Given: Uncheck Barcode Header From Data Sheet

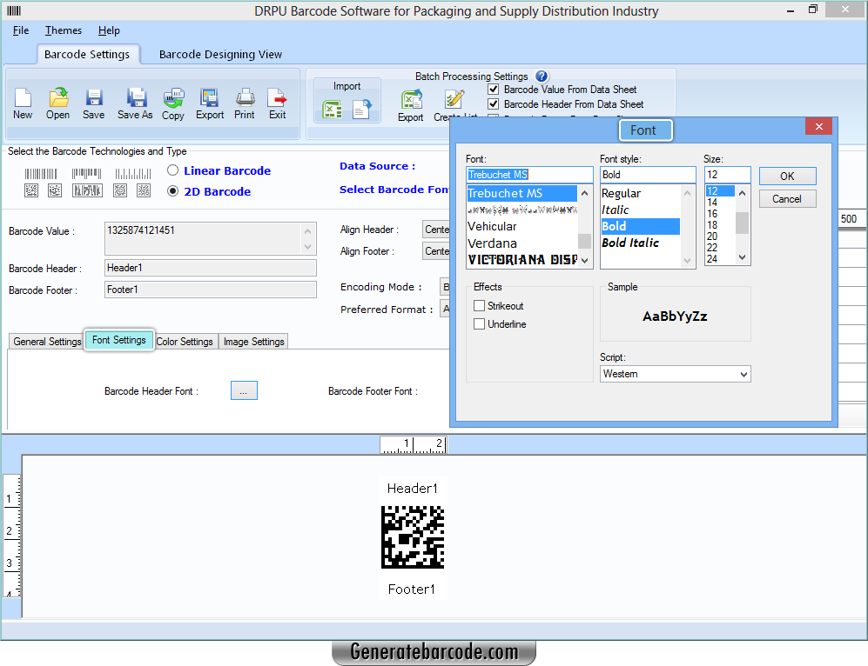Looking at the screenshot, I should coord(494,103).
